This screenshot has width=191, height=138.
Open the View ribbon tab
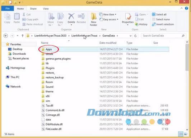tap(46, 9)
